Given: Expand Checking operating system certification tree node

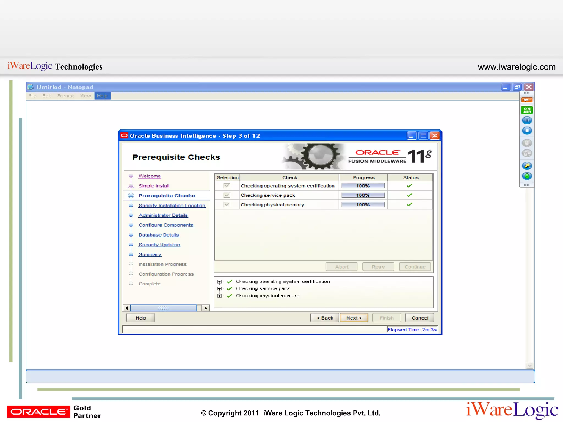Looking at the screenshot, I should click(219, 282).
